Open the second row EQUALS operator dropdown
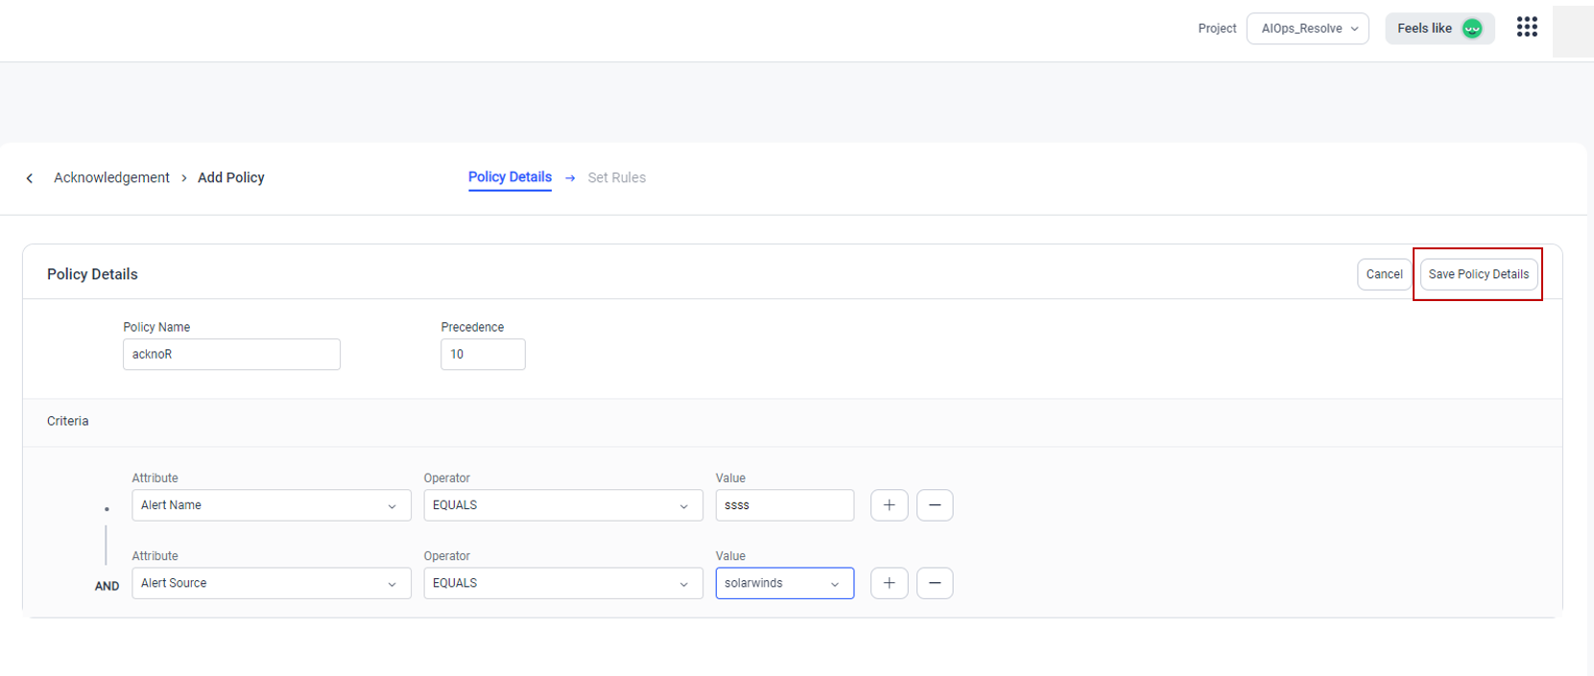 pyautogui.click(x=562, y=583)
